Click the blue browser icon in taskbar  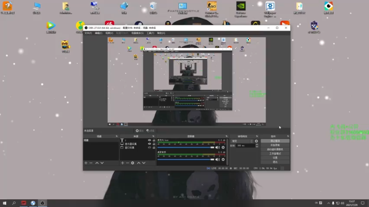pyautogui.click(x=33, y=203)
